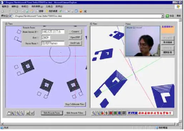Viewport: 184px width, 131px height.
Task: Open the 檔案(F) File menu
Action: (5, 6)
